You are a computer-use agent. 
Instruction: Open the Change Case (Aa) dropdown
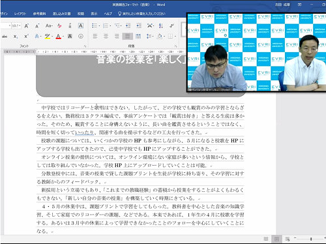tap(49, 25)
